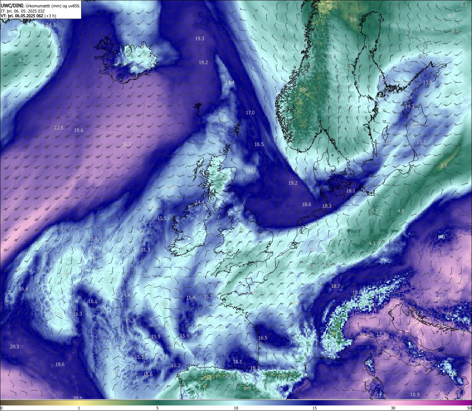
Task: Click the 18.9 value label
Action: (x=415, y=394)
